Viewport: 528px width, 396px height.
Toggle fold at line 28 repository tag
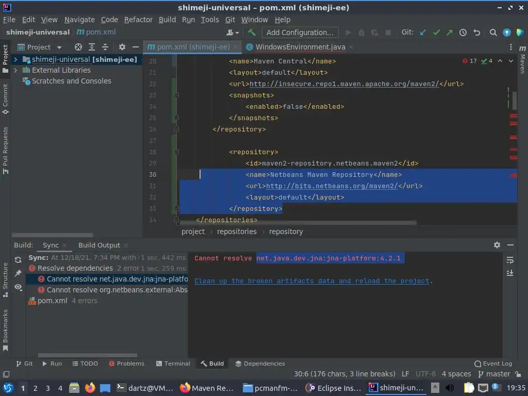tap(176, 152)
